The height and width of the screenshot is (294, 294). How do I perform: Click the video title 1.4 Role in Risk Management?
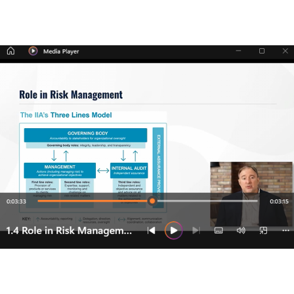tap(69, 230)
